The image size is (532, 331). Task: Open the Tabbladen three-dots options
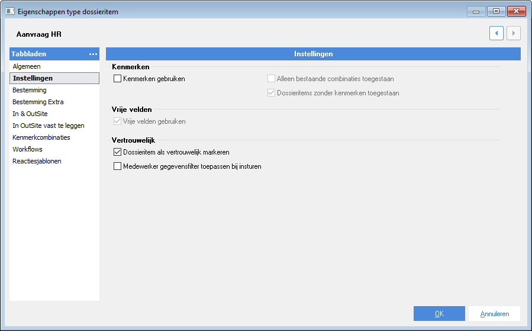pyautogui.click(x=93, y=54)
